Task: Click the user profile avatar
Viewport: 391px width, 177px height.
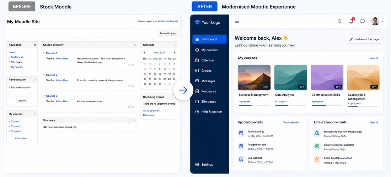Action: (x=375, y=21)
